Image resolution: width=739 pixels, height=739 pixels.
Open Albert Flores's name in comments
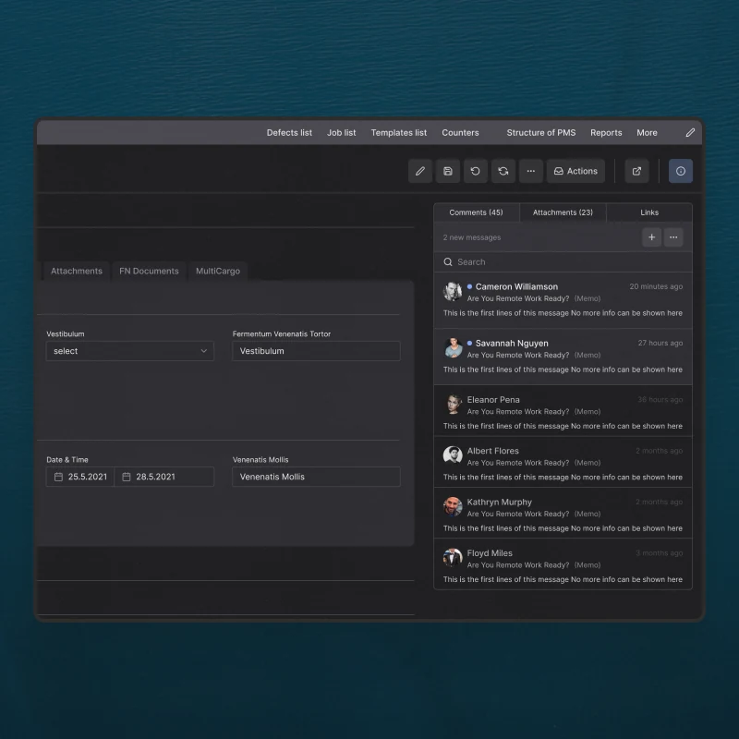coord(493,451)
